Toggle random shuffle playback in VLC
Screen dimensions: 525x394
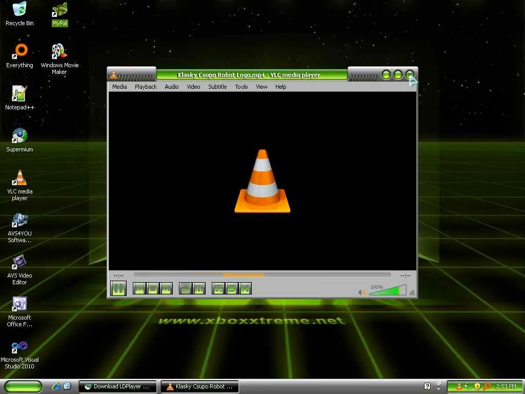point(245,288)
